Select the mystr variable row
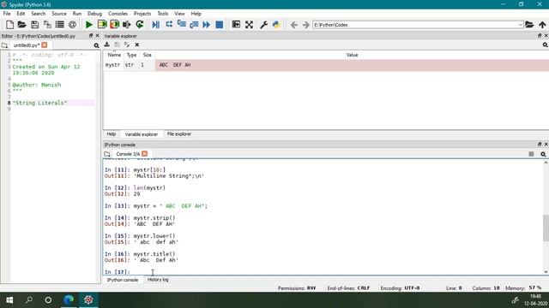This screenshot has width=549, height=308. (x=326, y=65)
